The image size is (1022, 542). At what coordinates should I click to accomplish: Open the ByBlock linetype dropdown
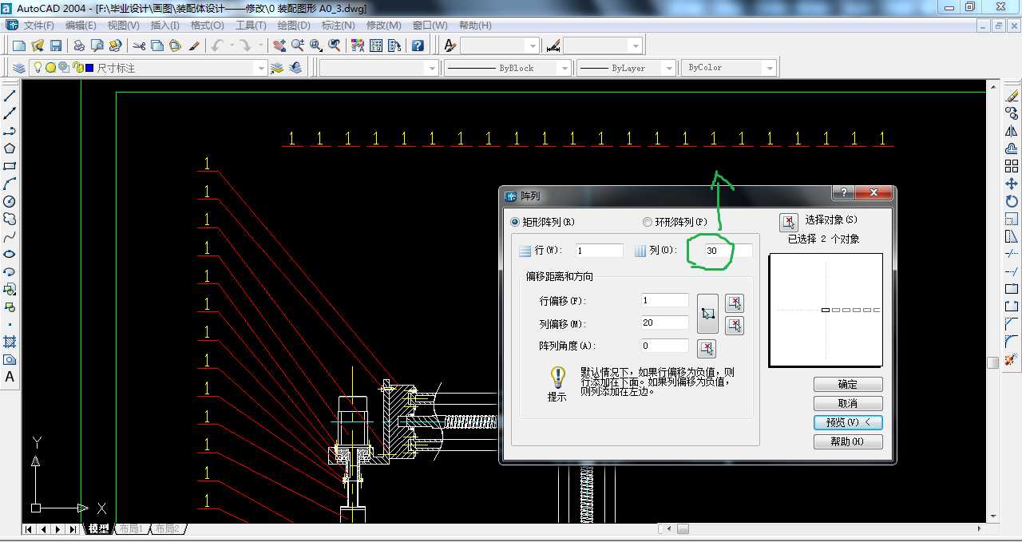[564, 69]
